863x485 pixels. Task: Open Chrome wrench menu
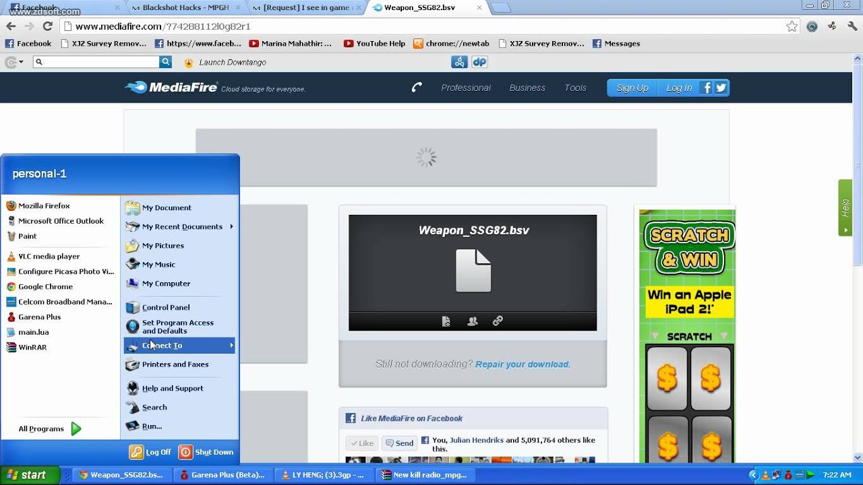point(852,26)
